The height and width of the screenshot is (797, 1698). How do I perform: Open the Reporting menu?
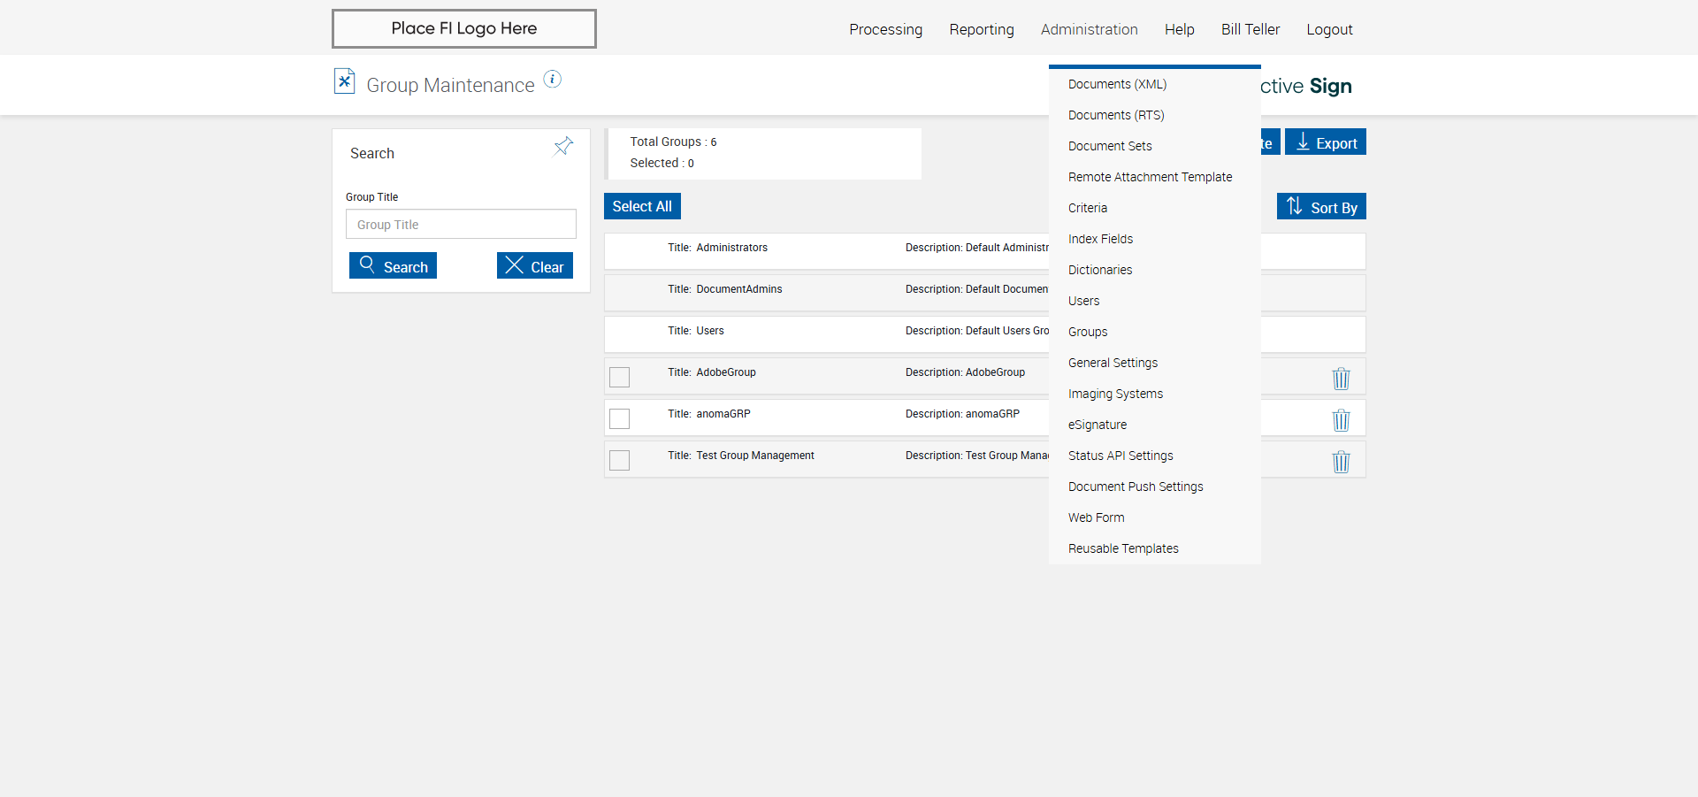click(x=981, y=29)
